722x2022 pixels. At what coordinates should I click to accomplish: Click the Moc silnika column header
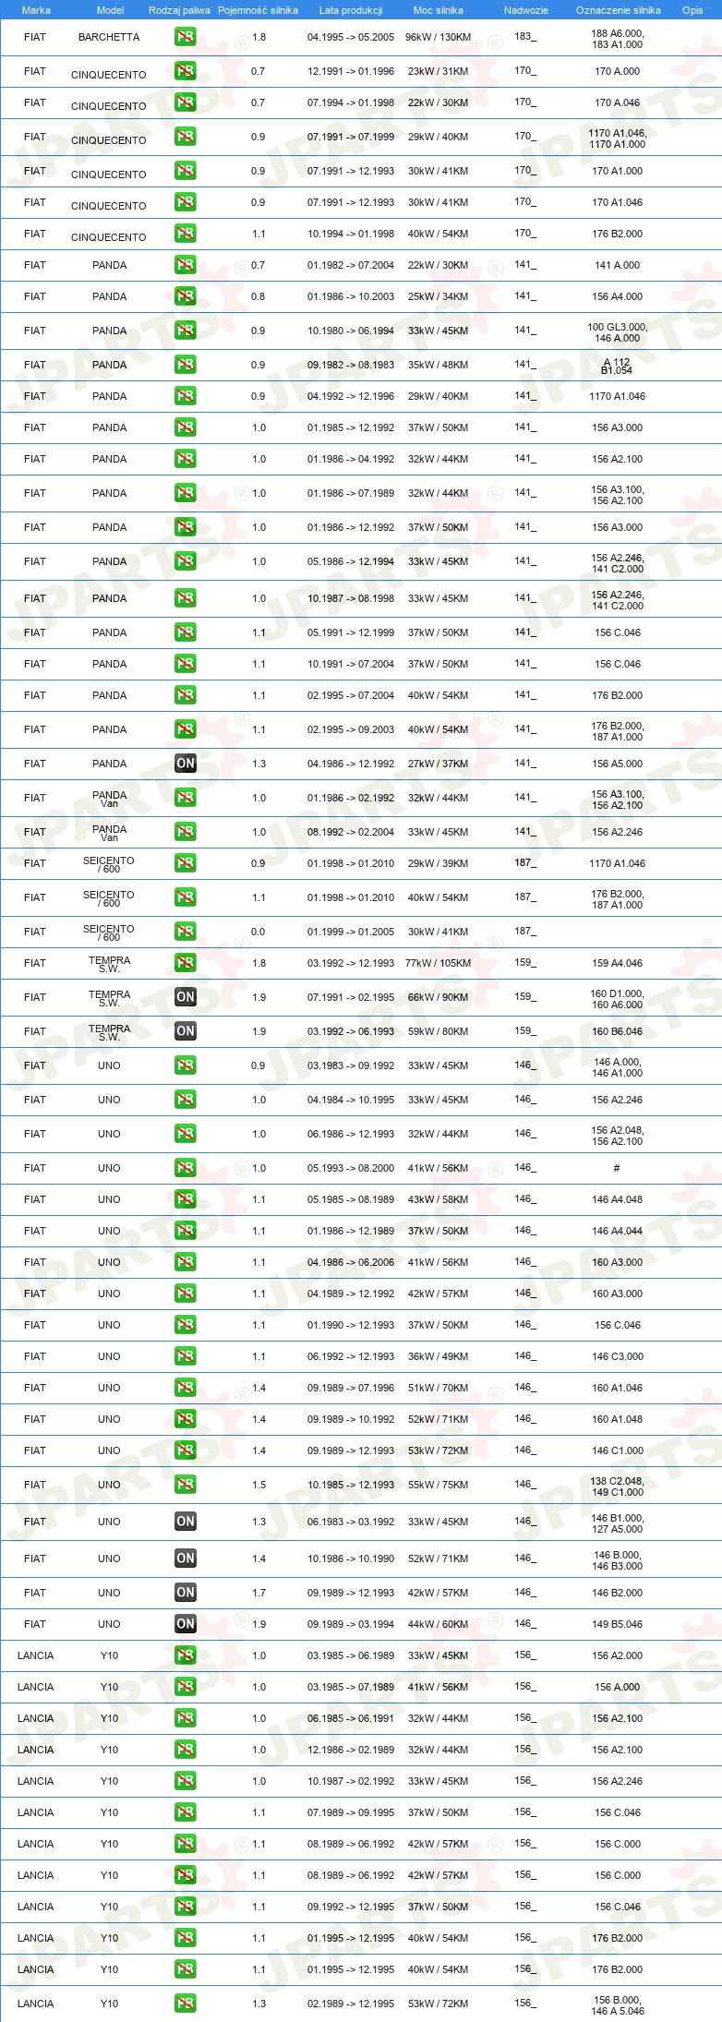click(x=439, y=10)
